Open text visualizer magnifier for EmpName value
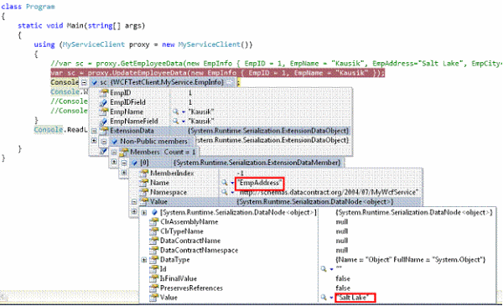503x306 pixels. click(x=175, y=112)
